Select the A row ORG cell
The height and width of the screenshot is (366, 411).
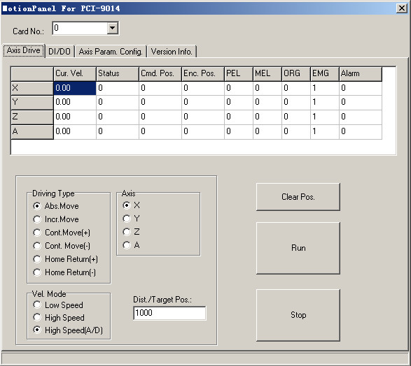point(296,132)
